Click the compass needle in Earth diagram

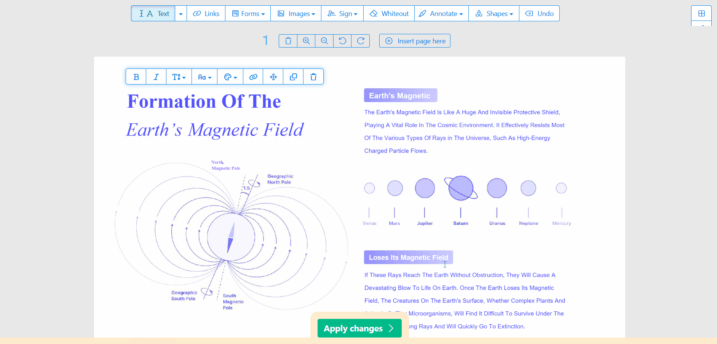(231, 237)
